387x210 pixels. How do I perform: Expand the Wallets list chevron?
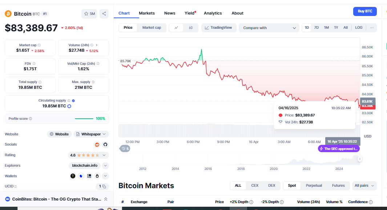pos(105,176)
